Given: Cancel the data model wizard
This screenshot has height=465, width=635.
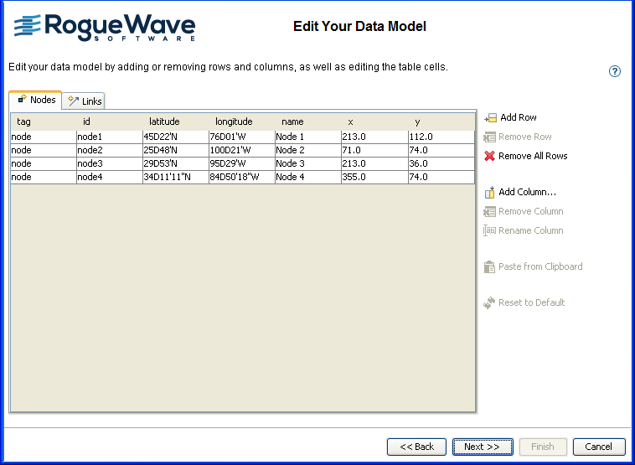Looking at the screenshot, I should [x=599, y=447].
